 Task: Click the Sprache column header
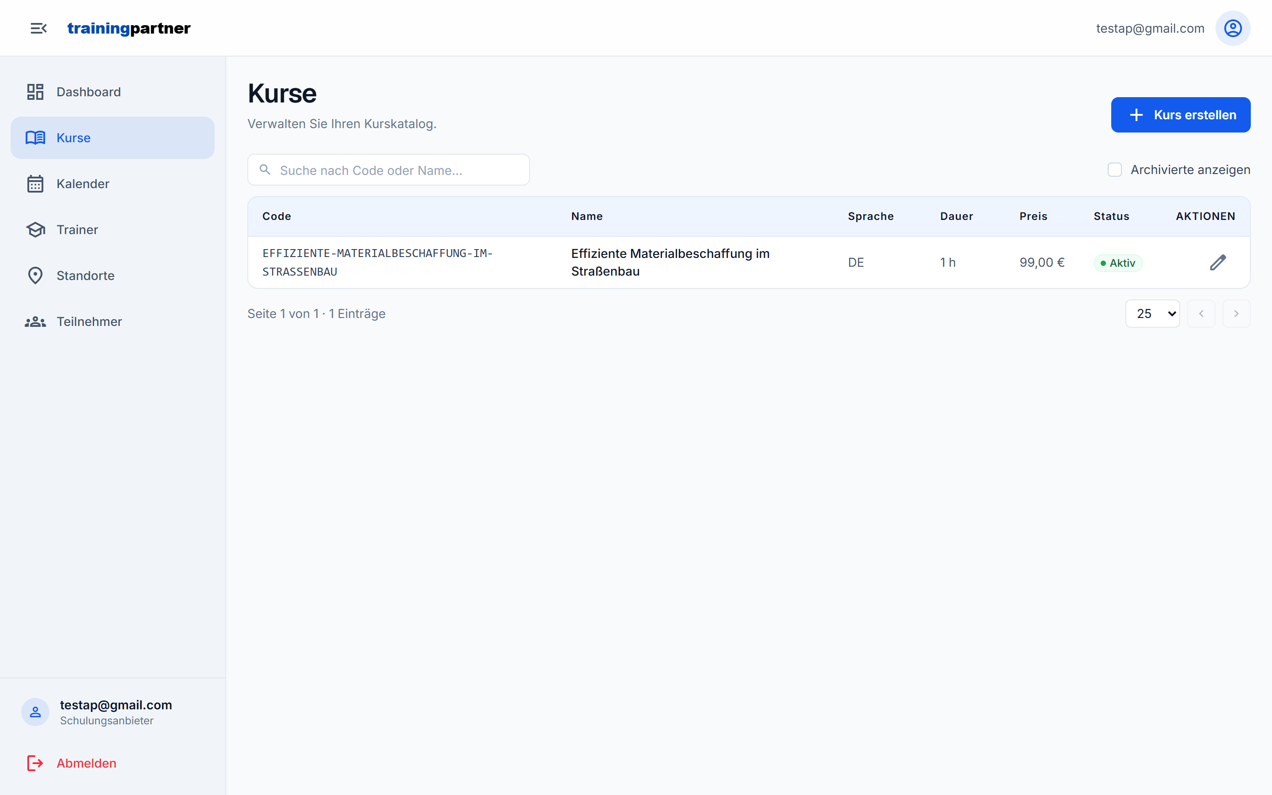(871, 216)
